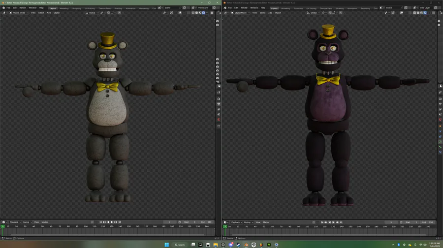Click frame 200 marker on right timeline ruler
443x248 pixels.
[394, 226]
